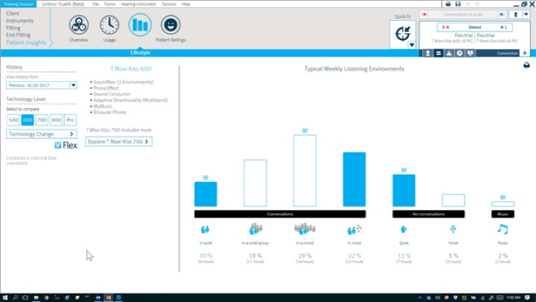Select technology level Pro
Image resolution: width=536 pixels, height=302 pixels.
click(70, 120)
